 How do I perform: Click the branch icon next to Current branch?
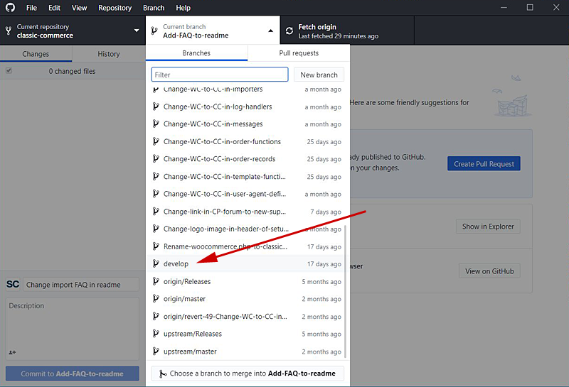(154, 31)
